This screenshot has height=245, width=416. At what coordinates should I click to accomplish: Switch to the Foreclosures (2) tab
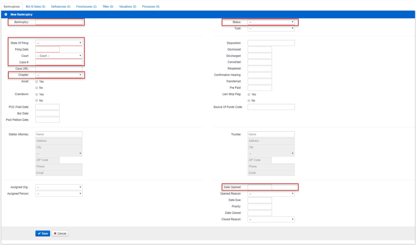(x=86, y=7)
